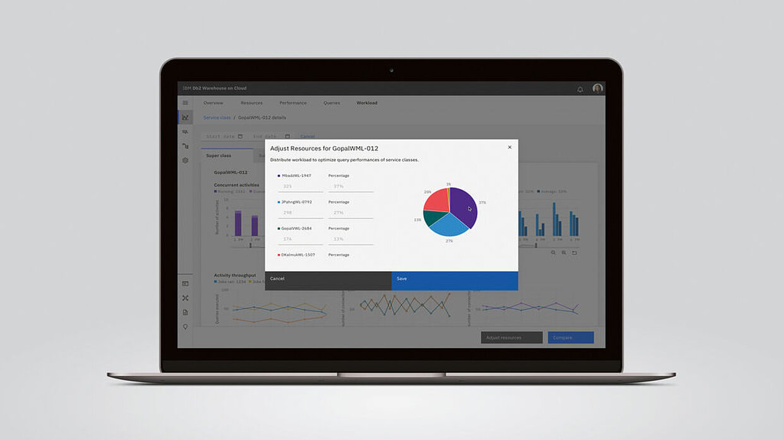Open the sidebar settings gear icon
Image resolution: width=783 pixels, height=440 pixels.
(x=185, y=161)
